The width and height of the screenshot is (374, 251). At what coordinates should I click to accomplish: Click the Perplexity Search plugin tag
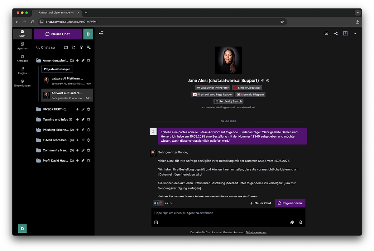pyautogui.click(x=228, y=101)
